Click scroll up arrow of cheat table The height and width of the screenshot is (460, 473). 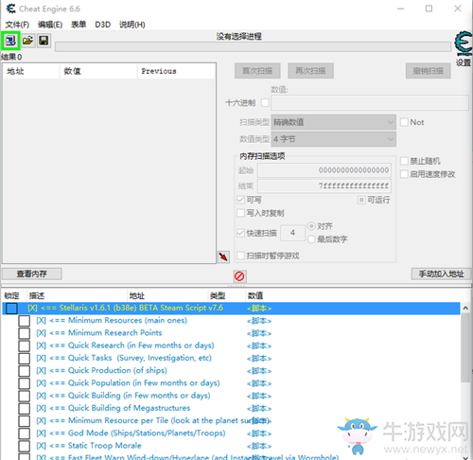465,309
